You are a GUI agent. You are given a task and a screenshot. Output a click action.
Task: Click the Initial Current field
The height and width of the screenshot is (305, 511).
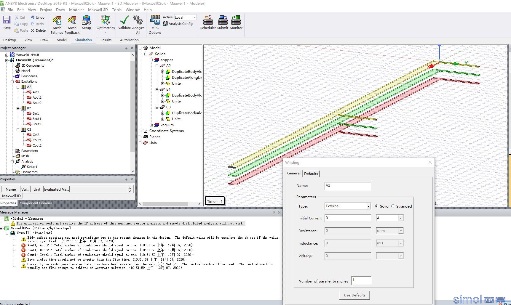point(348,218)
